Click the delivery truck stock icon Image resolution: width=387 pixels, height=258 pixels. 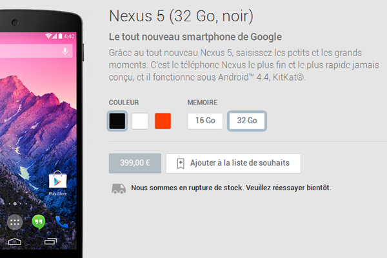click(119, 188)
